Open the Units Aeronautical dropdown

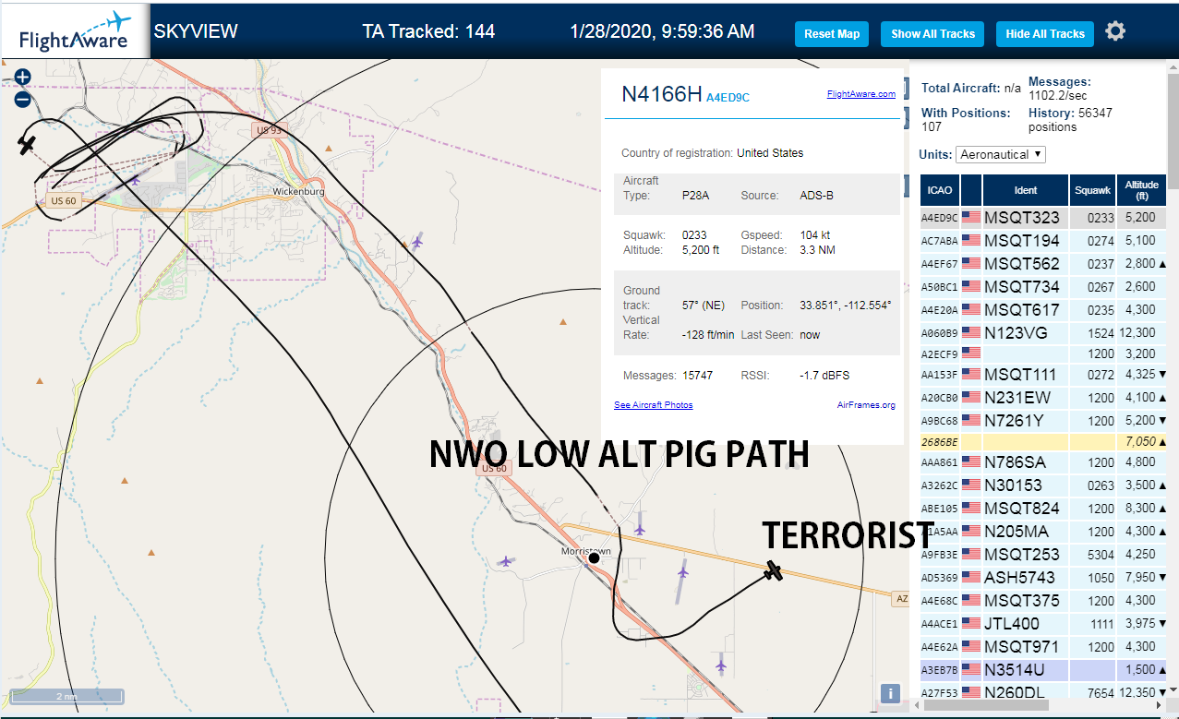tap(1001, 154)
